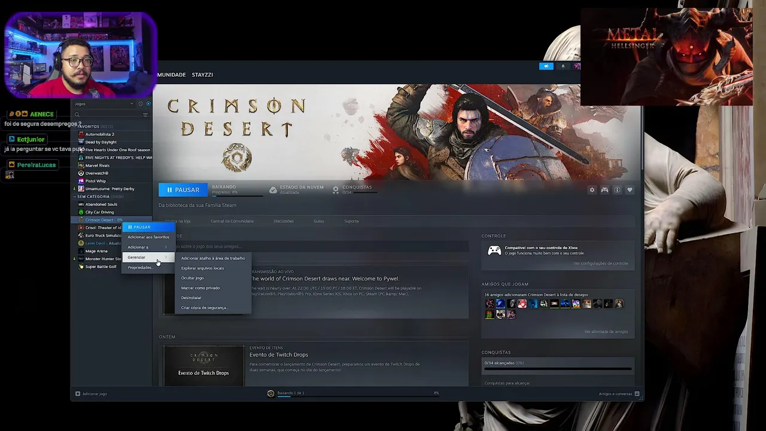Select Euro Truck Simulator in the list

click(x=103, y=235)
